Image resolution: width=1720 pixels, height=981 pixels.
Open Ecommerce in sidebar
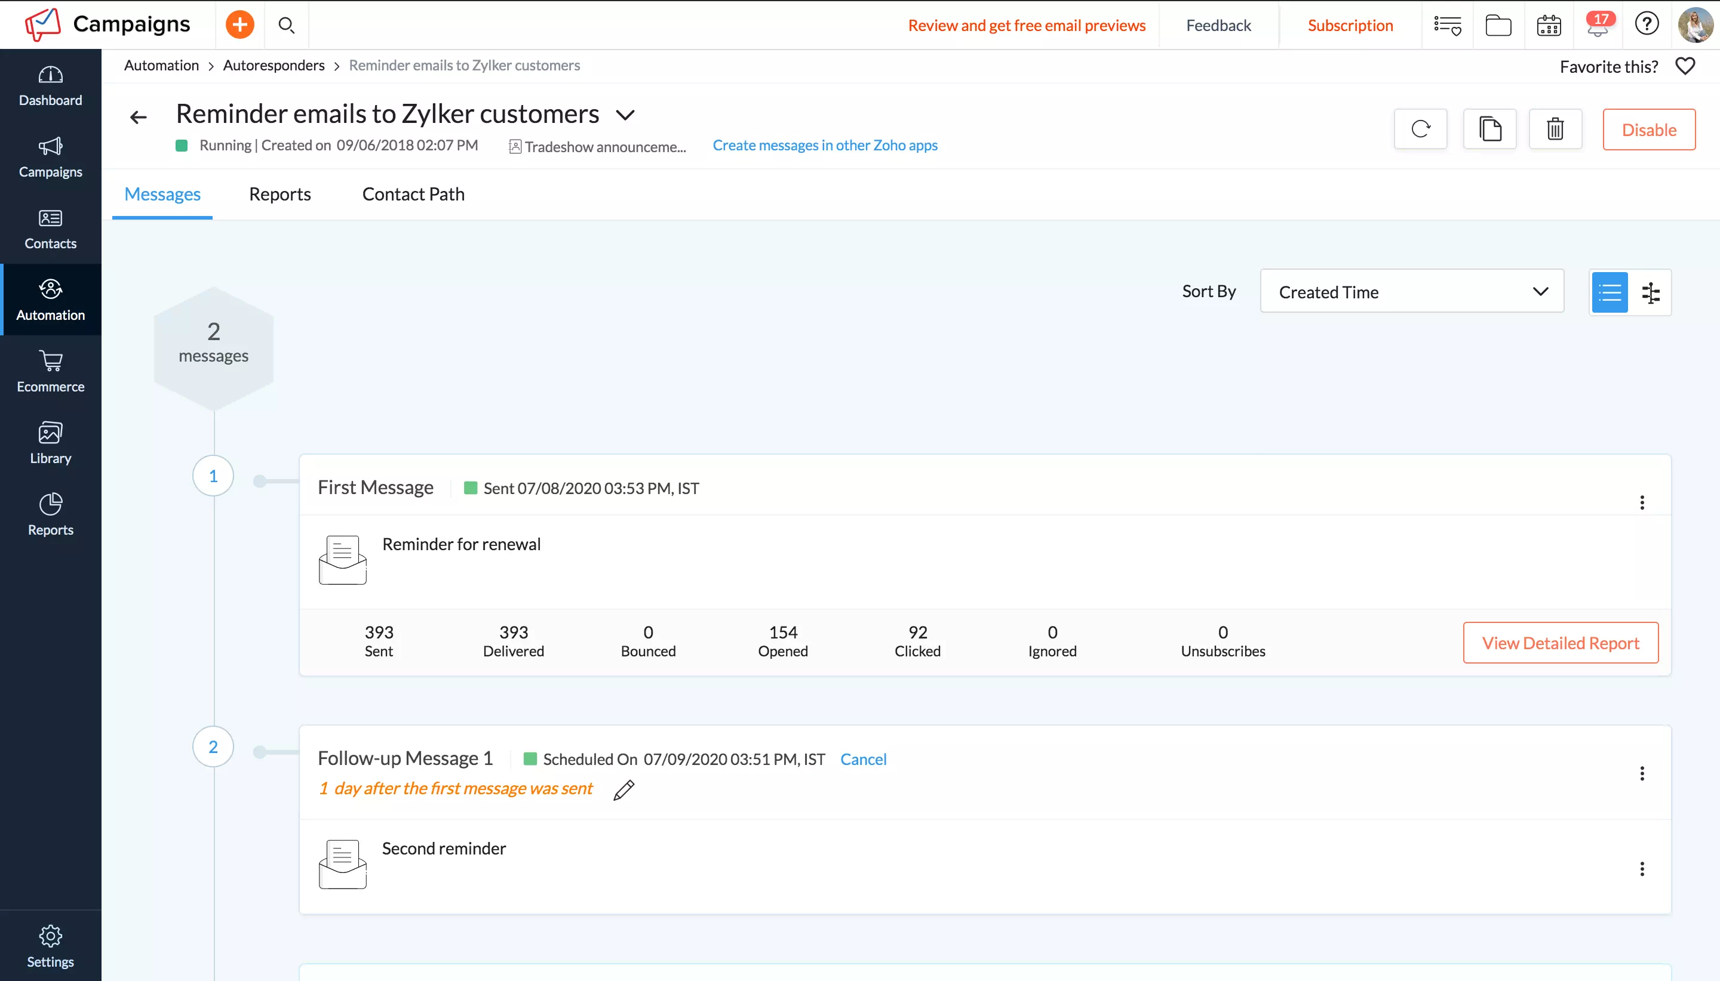click(x=51, y=372)
